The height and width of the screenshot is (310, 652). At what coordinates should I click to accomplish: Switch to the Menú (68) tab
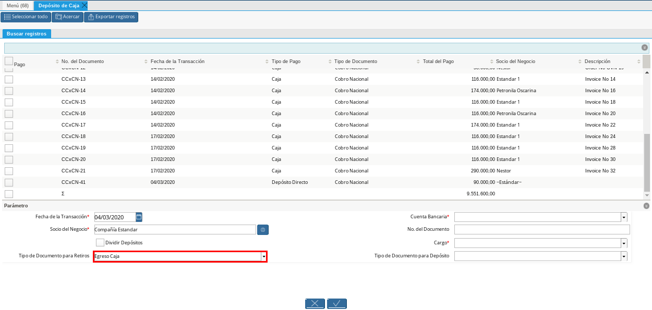click(17, 5)
